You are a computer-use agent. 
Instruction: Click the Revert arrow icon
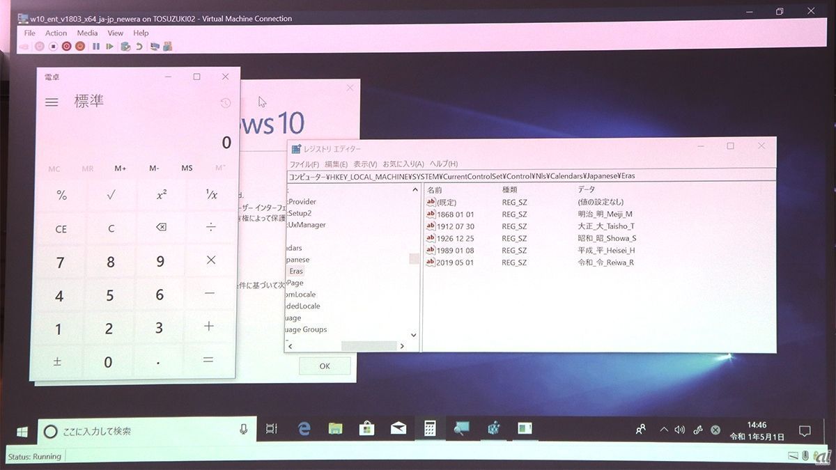(x=139, y=46)
